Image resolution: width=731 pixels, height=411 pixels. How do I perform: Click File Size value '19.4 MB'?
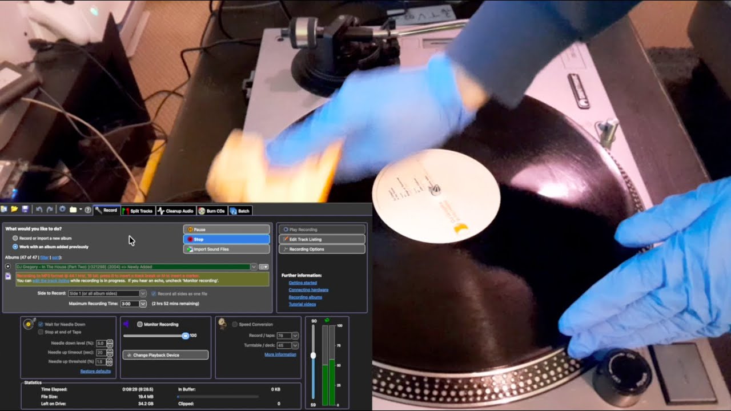[146, 396]
